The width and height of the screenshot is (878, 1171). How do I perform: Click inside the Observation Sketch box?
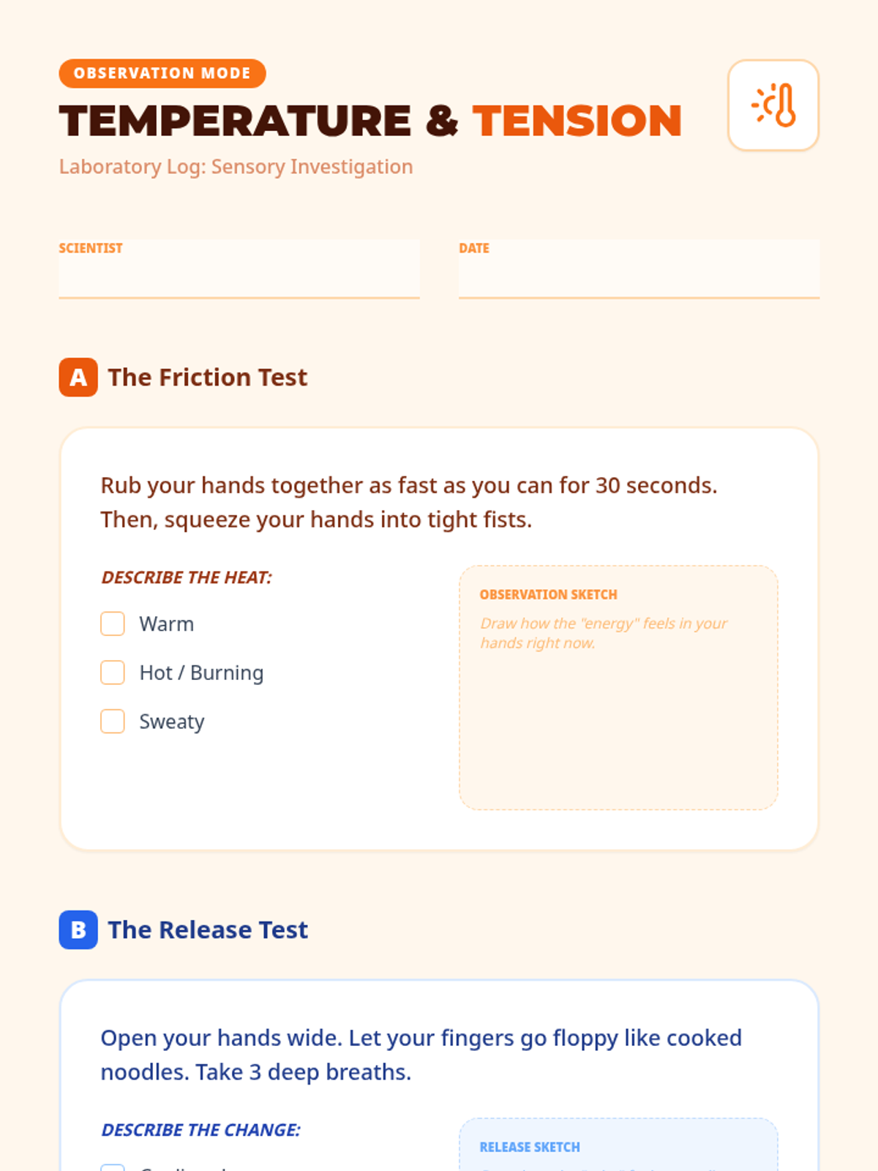(x=618, y=687)
